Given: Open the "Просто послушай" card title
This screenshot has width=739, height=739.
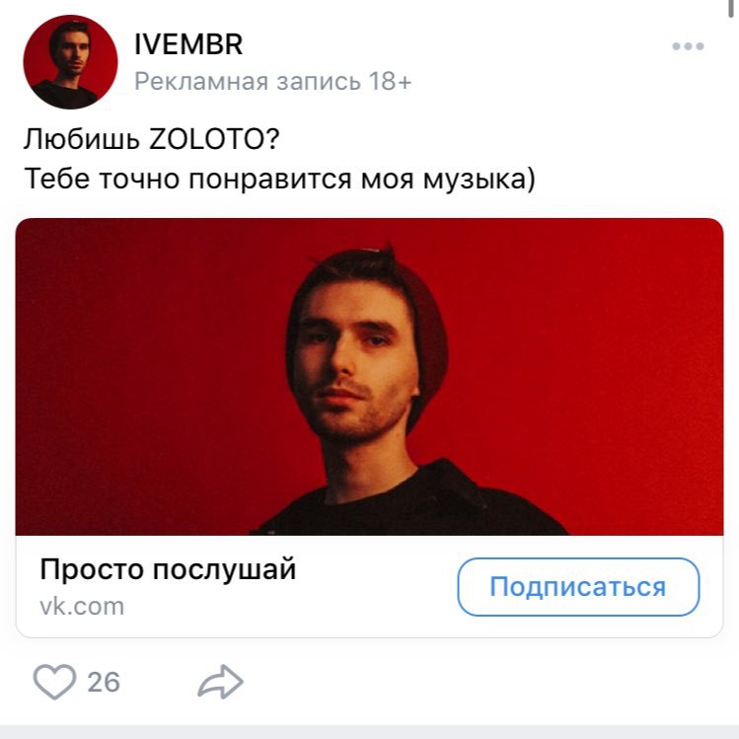Looking at the screenshot, I should [x=168, y=569].
